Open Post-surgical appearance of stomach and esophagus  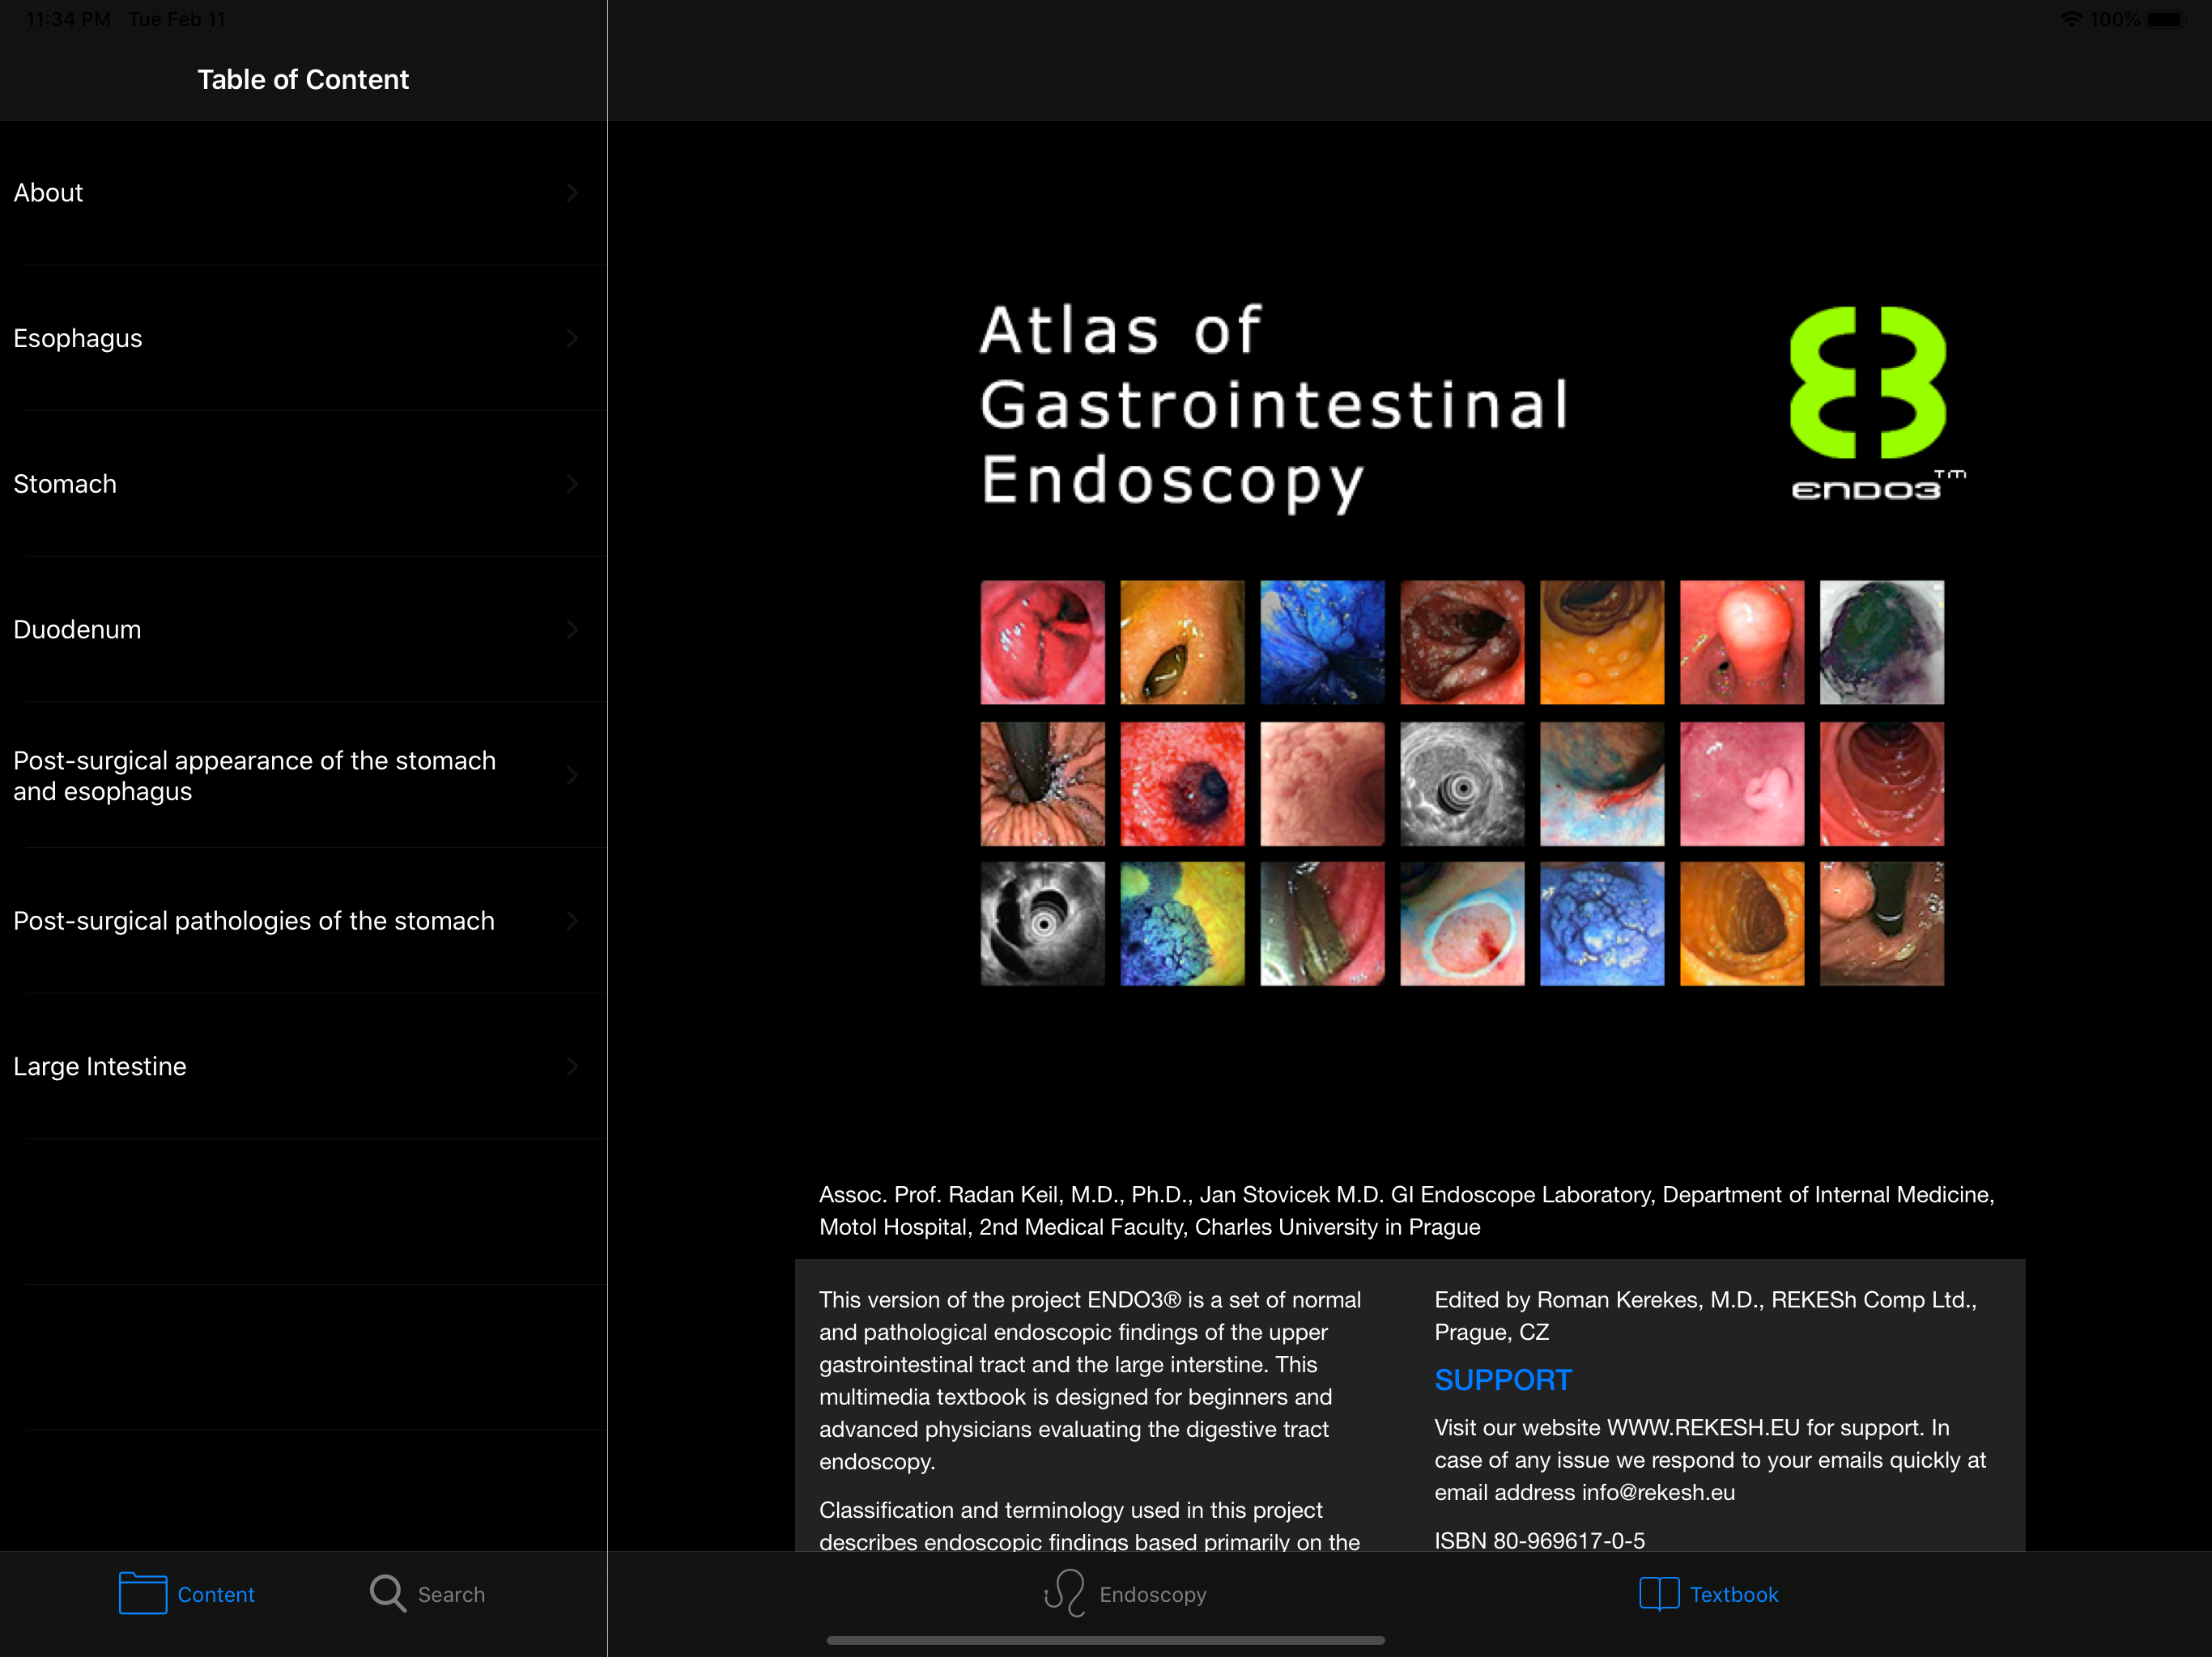pyautogui.click(x=254, y=776)
